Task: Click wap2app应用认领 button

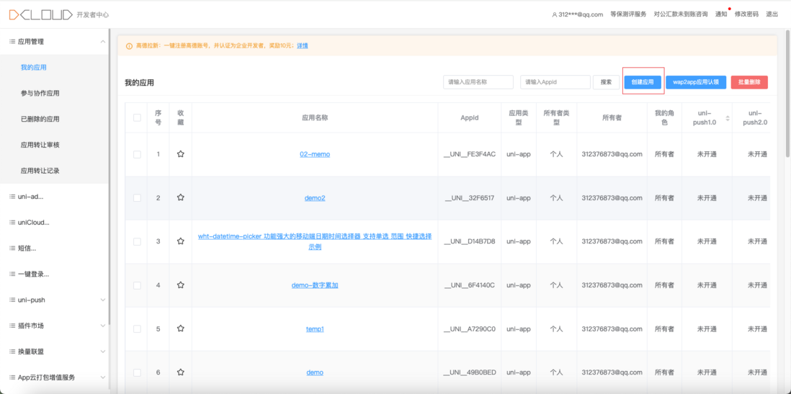Action: (696, 82)
